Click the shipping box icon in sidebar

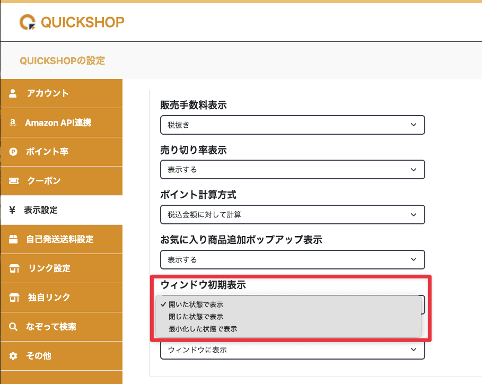point(14,239)
